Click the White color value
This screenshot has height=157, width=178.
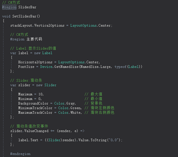75,113
